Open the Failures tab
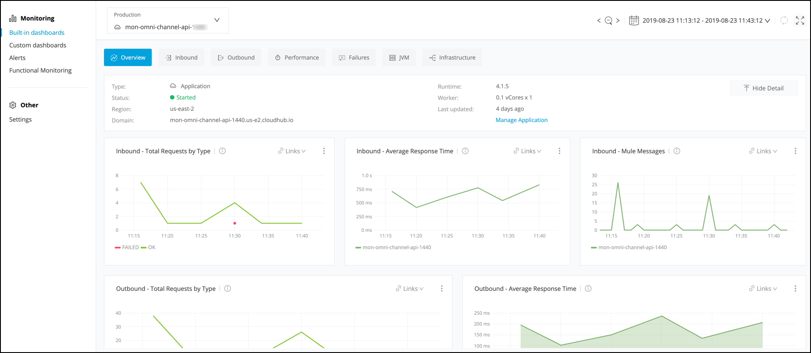 pyautogui.click(x=354, y=57)
